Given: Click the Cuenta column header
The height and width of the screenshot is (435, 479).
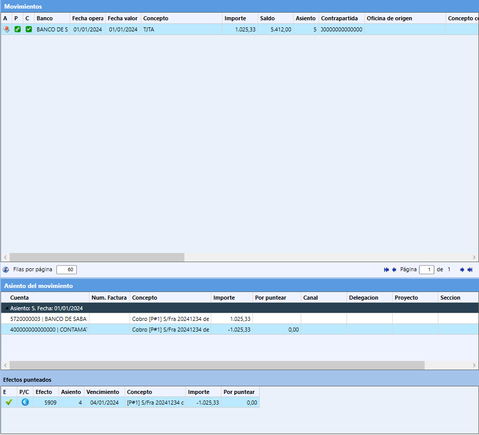Looking at the screenshot, I should [45, 298].
